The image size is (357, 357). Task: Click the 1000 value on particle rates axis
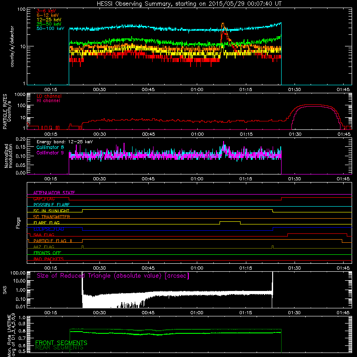coord(20,95)
